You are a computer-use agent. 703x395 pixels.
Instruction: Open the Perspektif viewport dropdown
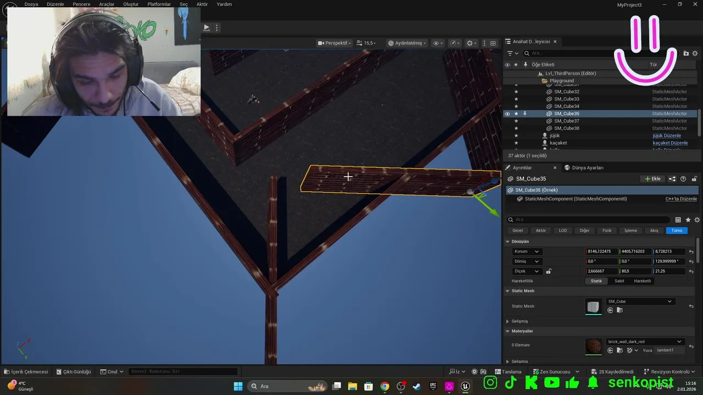[334, 43]
